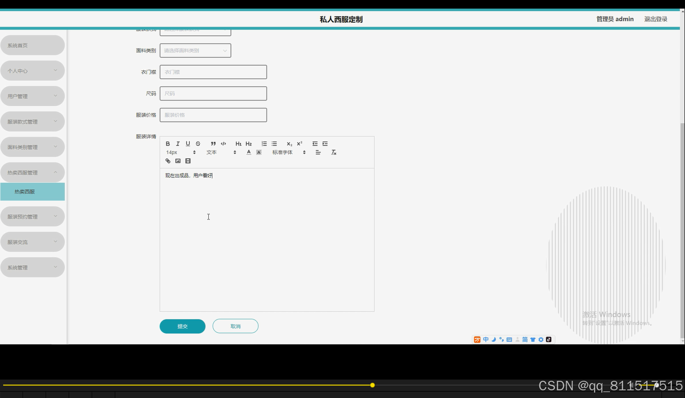
Task: Create an ordered numbered list
Action: point(264,144)
